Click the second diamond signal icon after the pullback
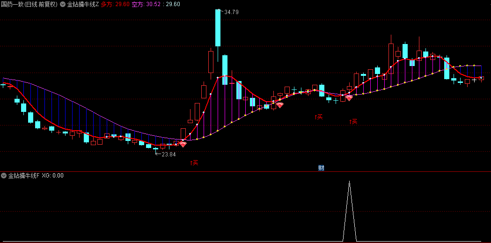Image resolution: width=491 pixels, height=243 pixels. tap(279, 105)
